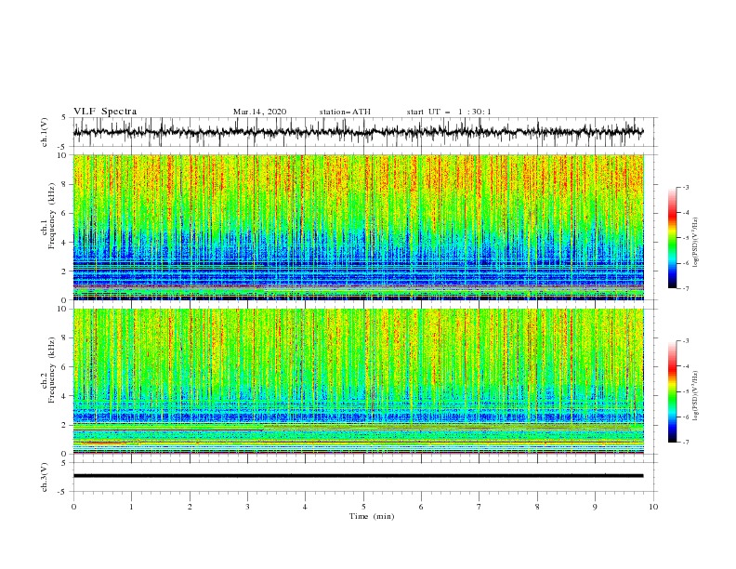Click the ch.2 "Frequency (kHz)" axis label
The image size is (736, 569).
[x=53, y=370]
